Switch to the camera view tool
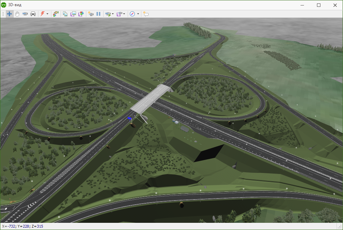The height and width of the screenshot is (230, 343). [25, 14]
